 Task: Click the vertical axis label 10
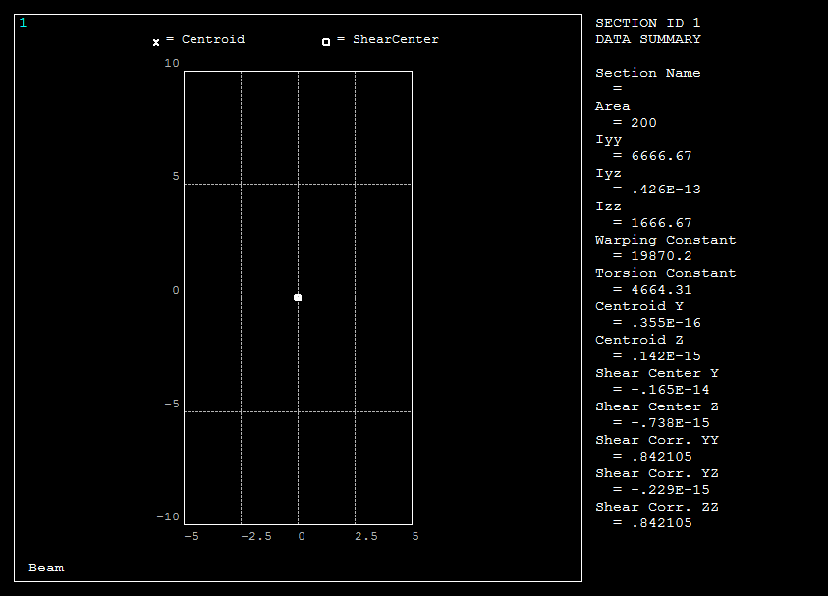(172, 64)
